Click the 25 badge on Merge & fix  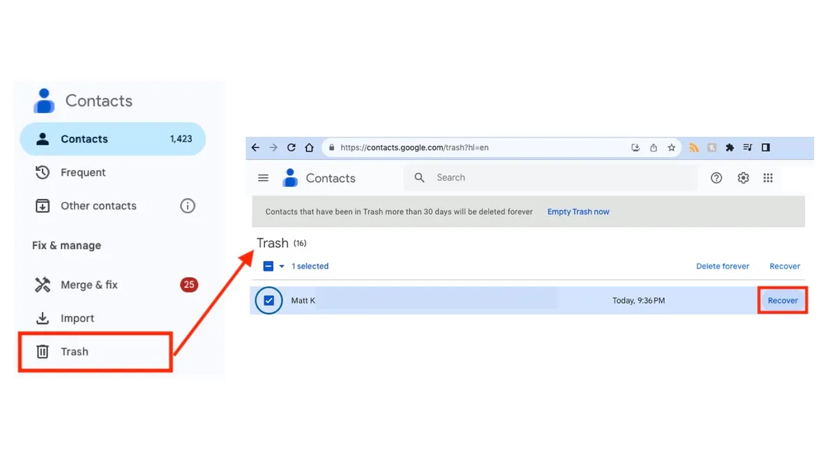[x=189, y=285]
